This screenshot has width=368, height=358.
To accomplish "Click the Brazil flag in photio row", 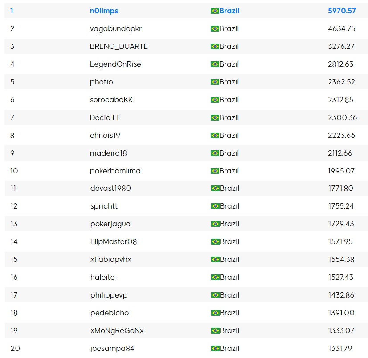I will (x=214, y=82).
